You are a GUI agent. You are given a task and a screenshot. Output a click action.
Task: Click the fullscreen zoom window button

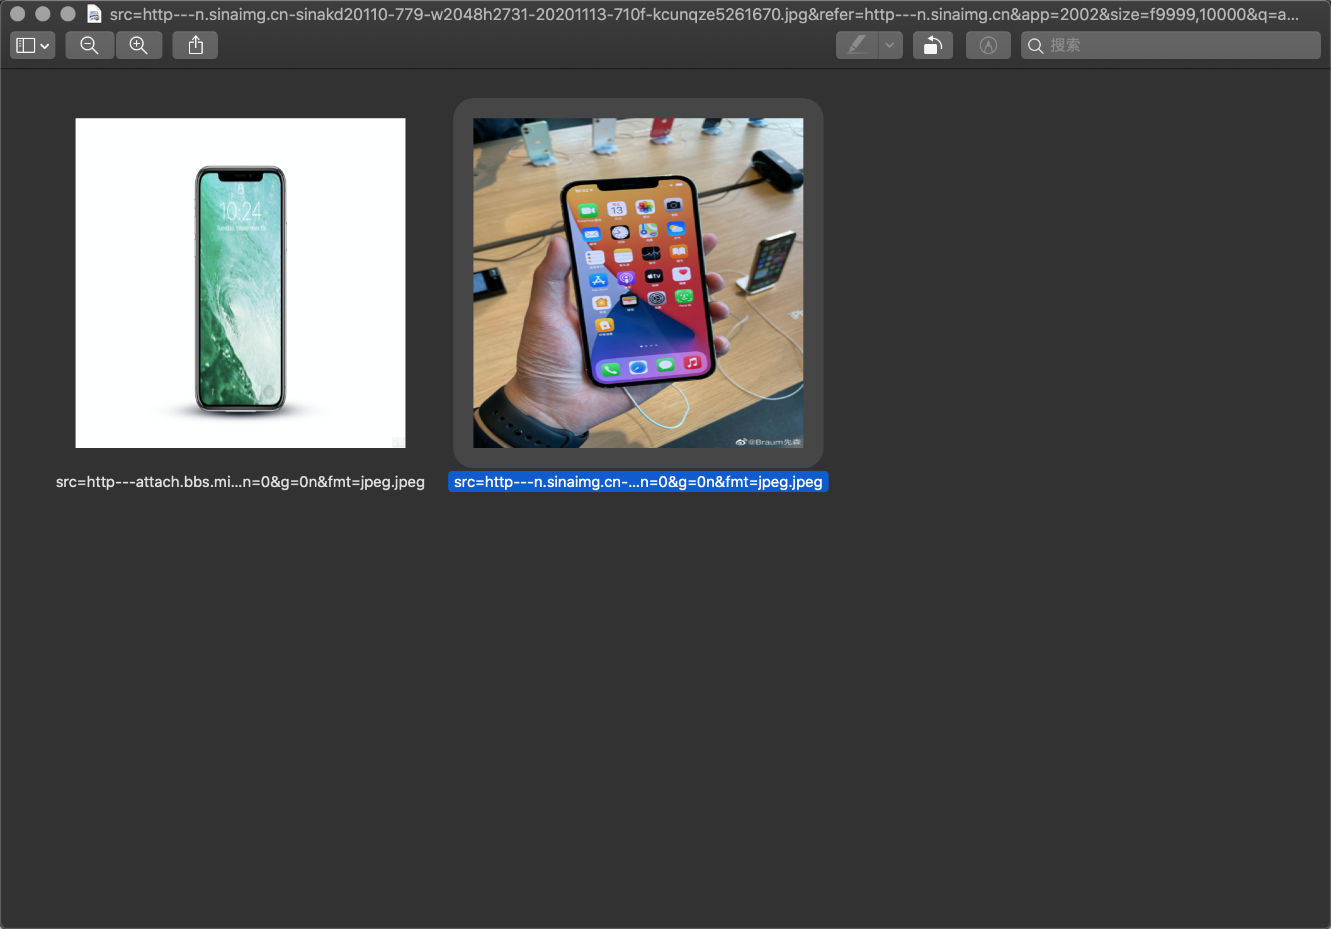[x=68, y=14]
